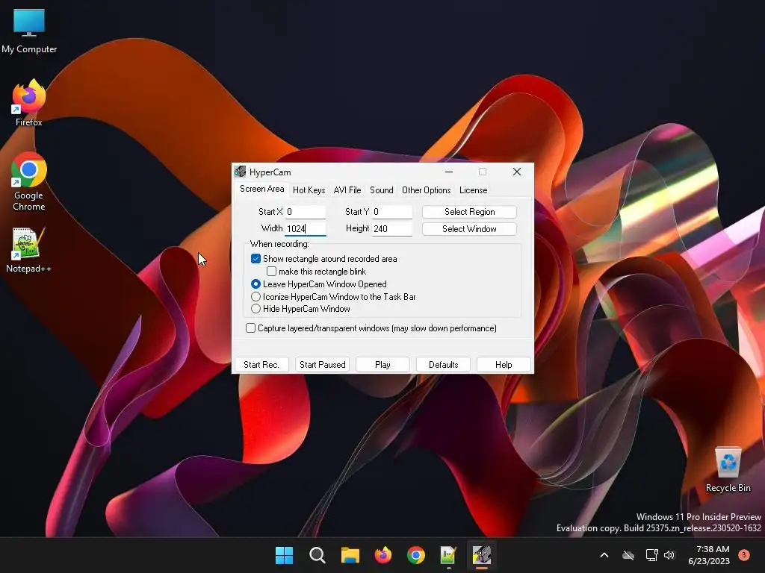
Task: Show hidden system tray icons
Action: [x=604, y=555]
